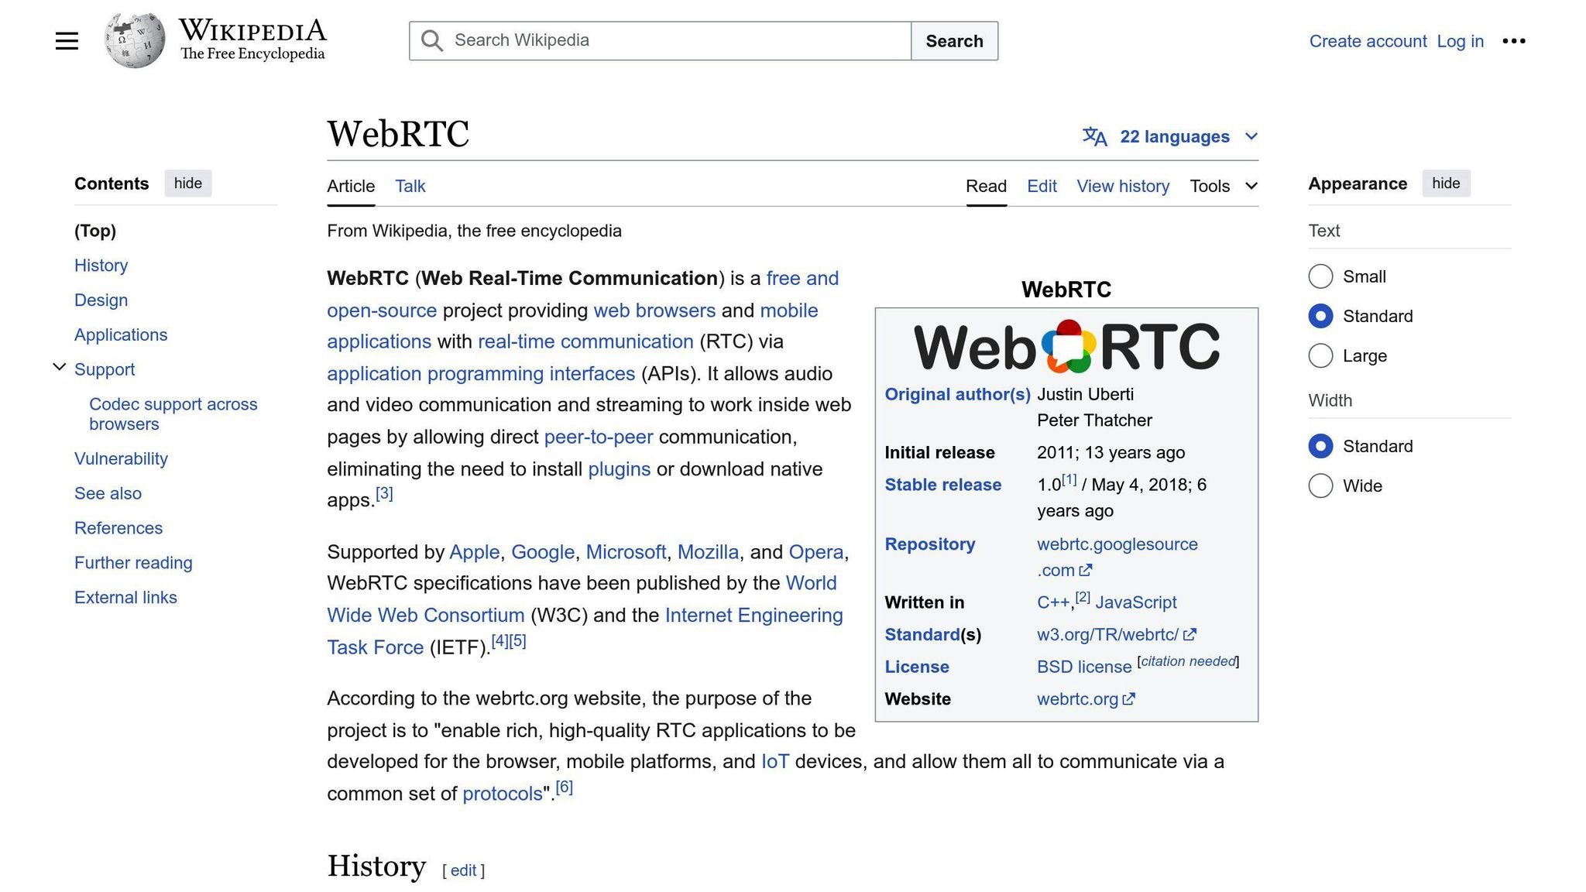Select Large text size

(x=1320, y=356)
